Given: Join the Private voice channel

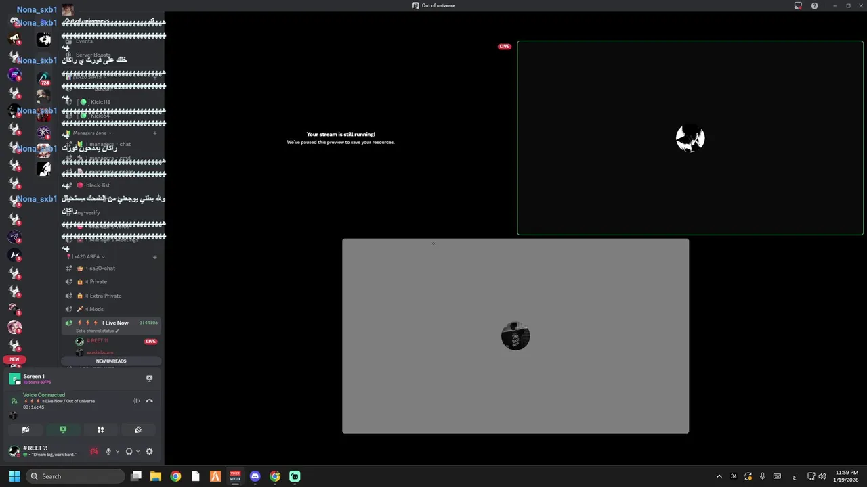Looking at the screenshot, I should coord(112,282).
